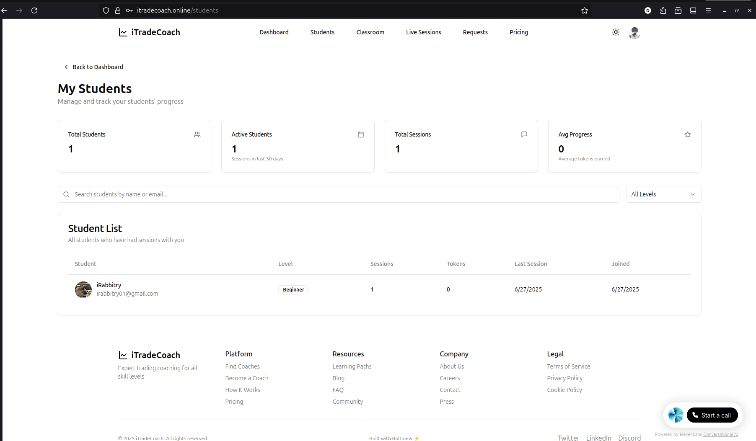Toggle the light/dark theme sun icon

616,32
